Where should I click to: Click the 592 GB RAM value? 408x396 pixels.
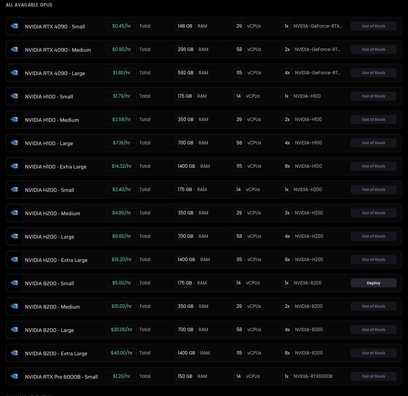tap(186, 73)
